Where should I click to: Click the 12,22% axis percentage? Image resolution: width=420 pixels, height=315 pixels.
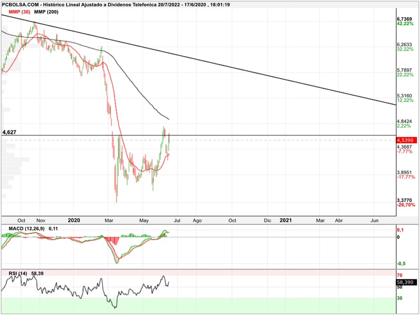coord(405,100)
